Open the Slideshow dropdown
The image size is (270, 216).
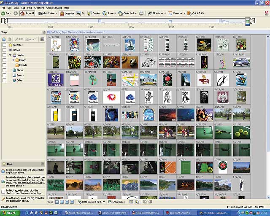click(157, 13)
